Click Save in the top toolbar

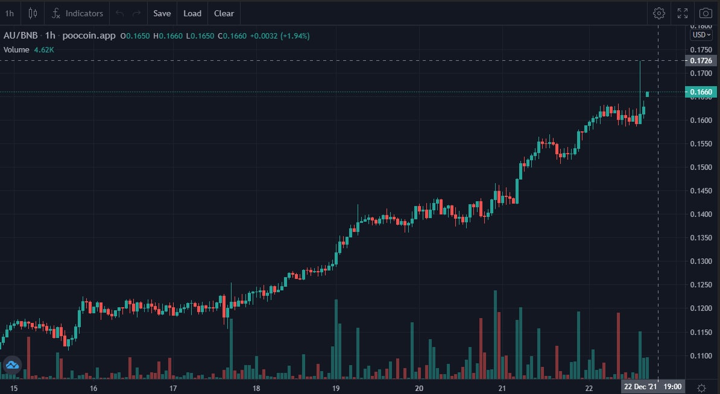[162, 13]
